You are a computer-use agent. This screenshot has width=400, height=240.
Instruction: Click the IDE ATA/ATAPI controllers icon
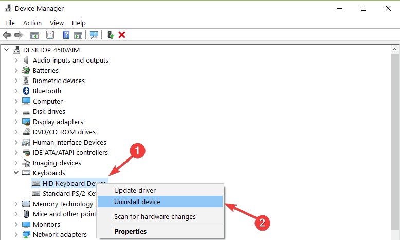(26, 152)
